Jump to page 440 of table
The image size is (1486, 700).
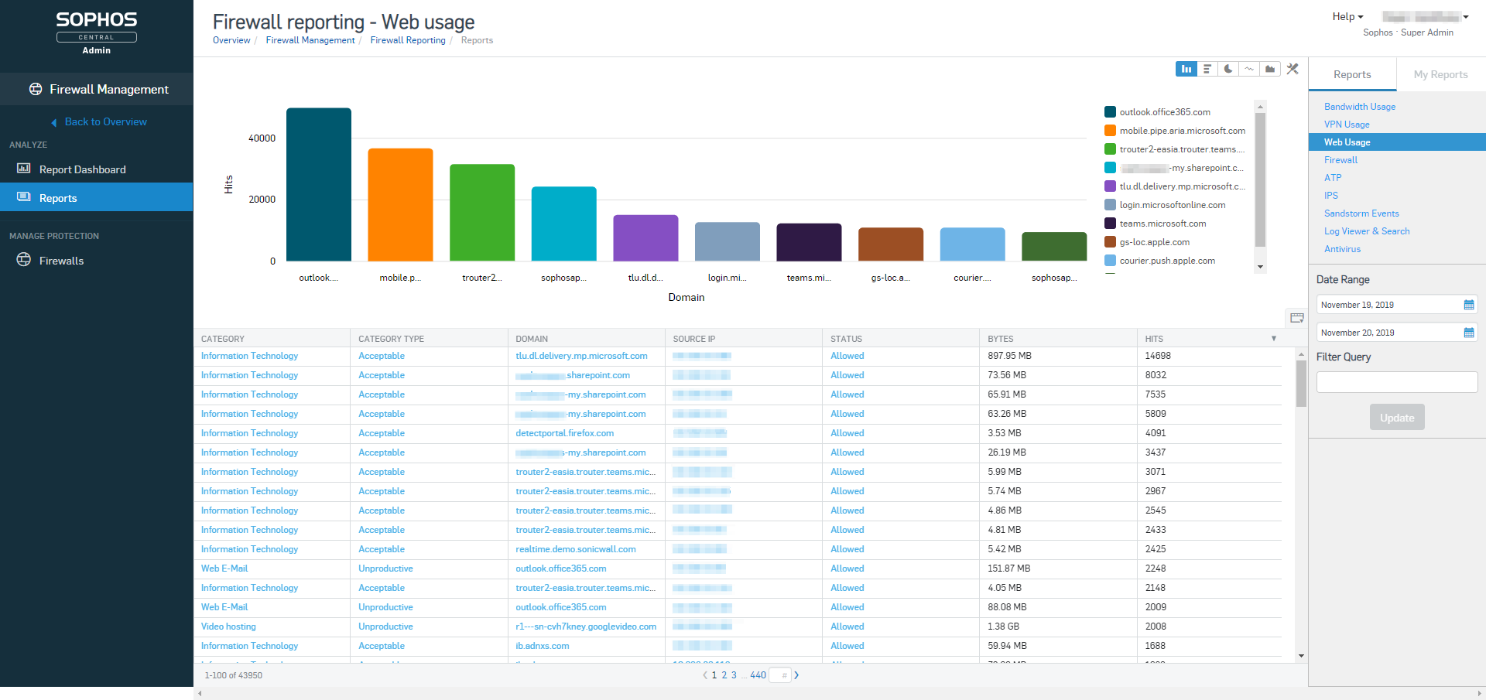[758, 675]
